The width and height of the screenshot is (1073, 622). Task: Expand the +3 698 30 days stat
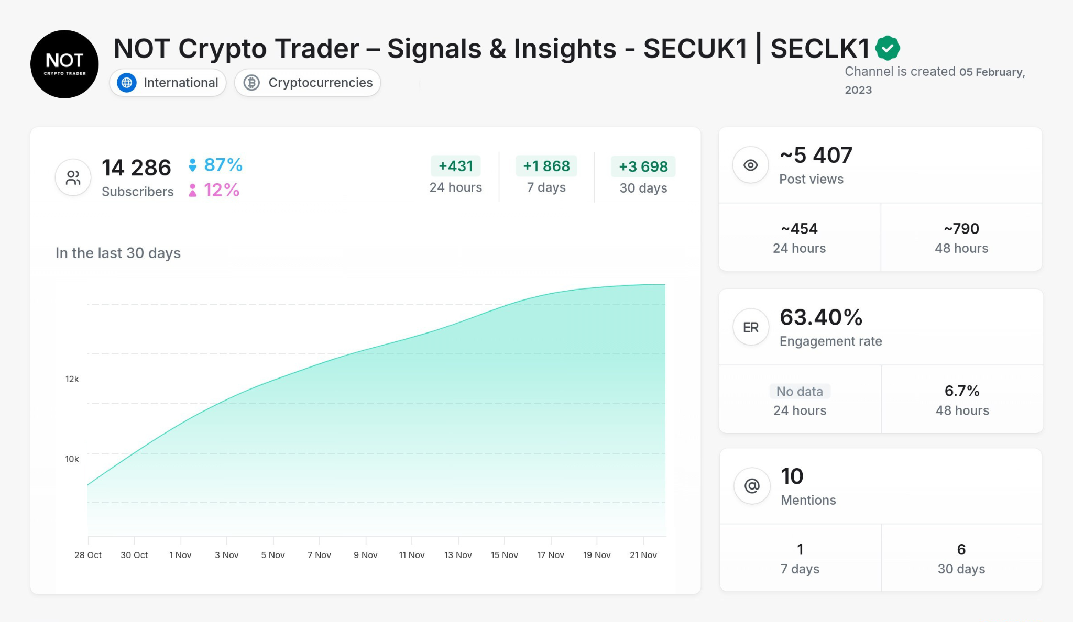[x=643, y=166]
